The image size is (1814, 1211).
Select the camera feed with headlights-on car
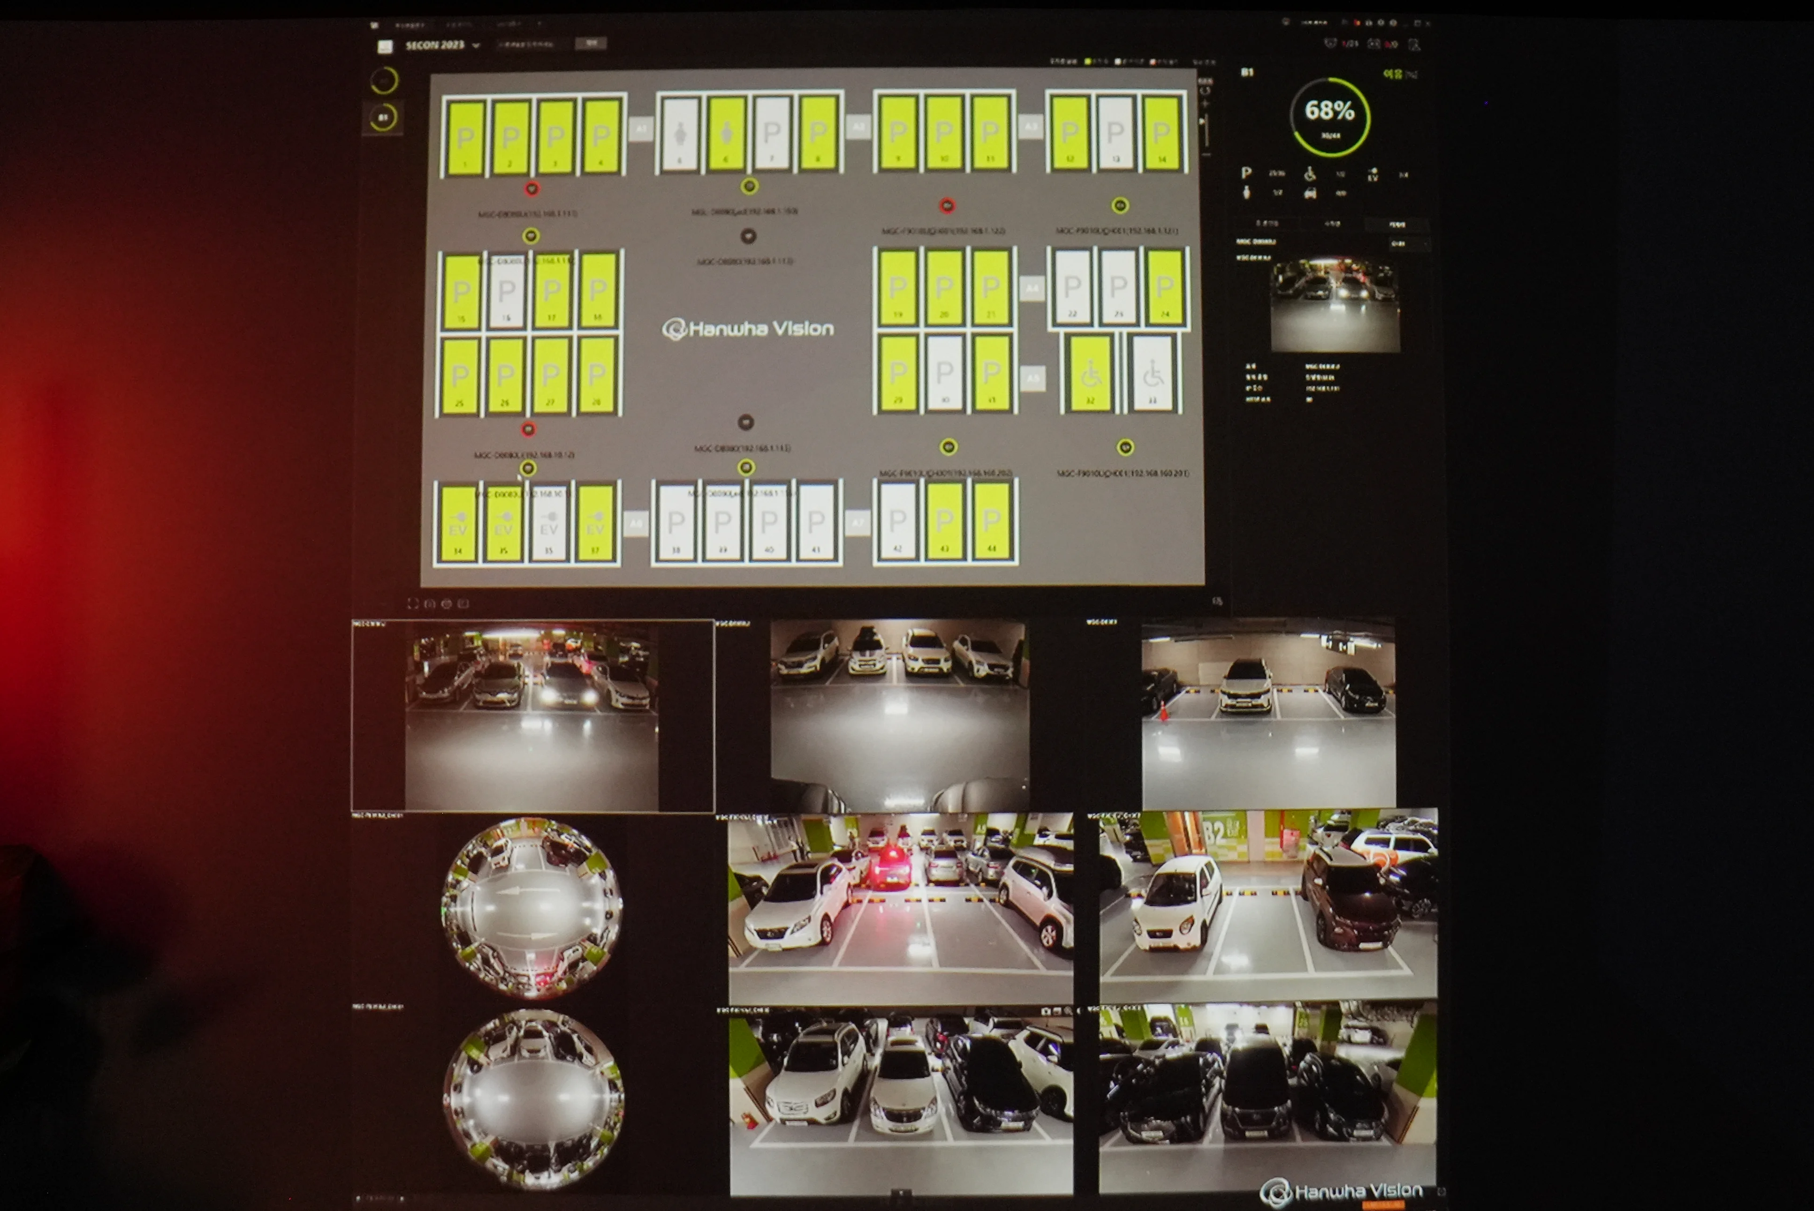click(x=532, y=716)
